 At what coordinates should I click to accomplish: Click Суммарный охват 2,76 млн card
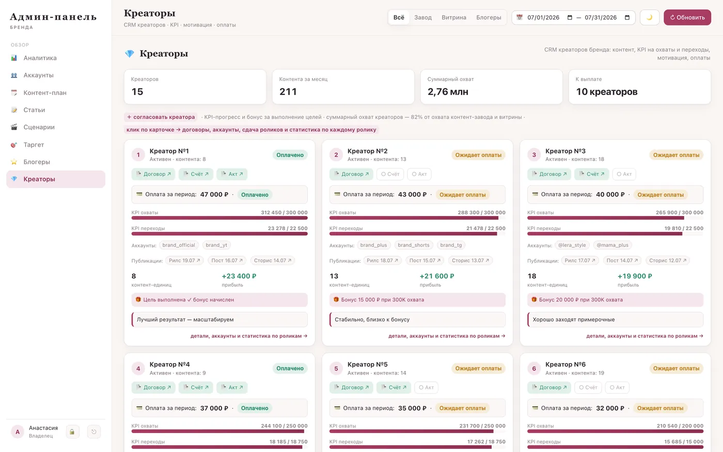point(491,87)
